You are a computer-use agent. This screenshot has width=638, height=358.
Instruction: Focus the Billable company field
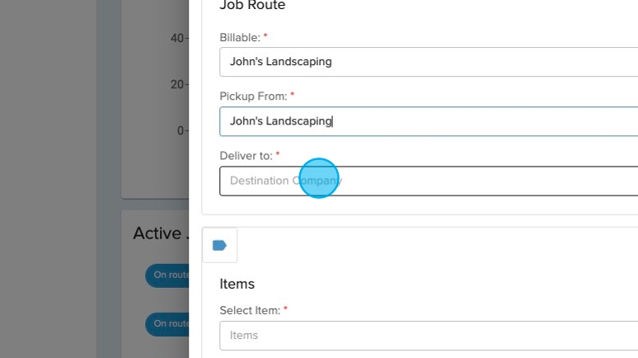click(x=429, y=62)
